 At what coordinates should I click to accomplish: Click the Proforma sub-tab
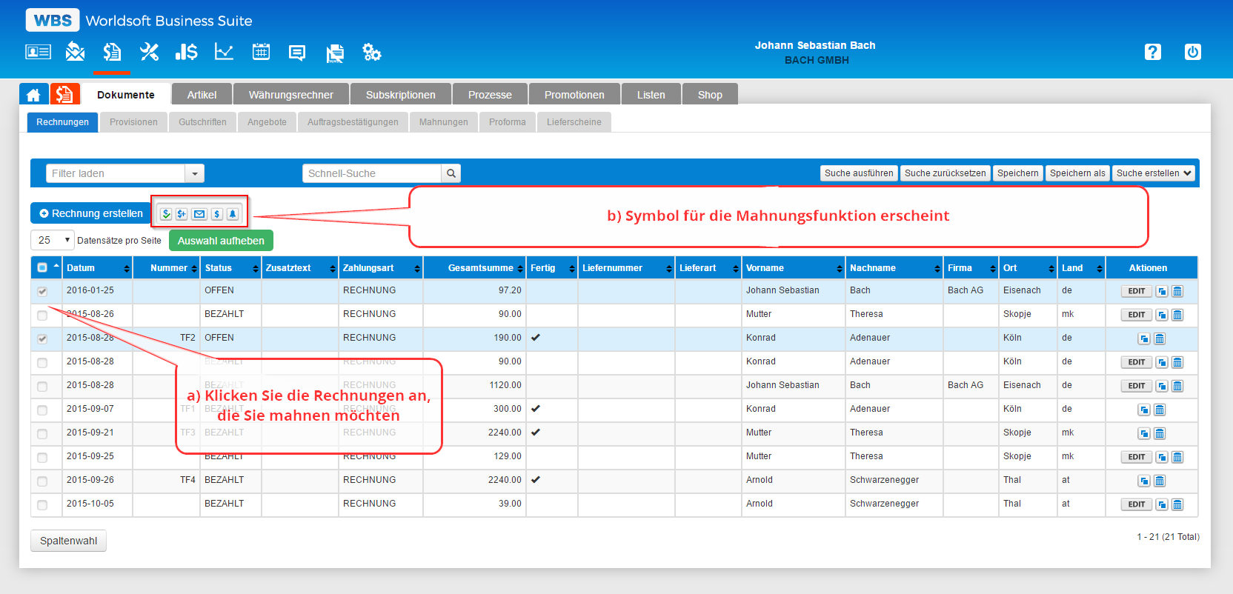507,122
